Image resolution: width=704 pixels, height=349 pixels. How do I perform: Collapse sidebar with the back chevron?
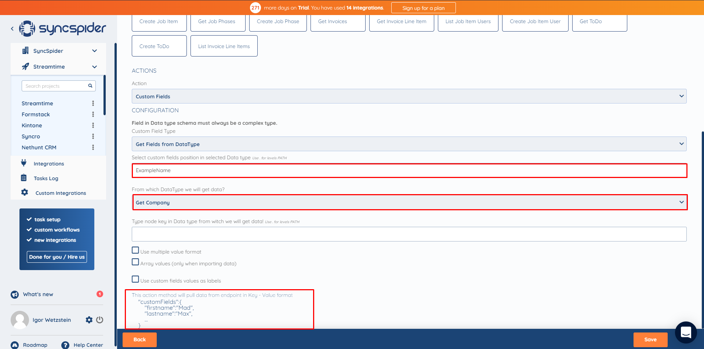(12, 28)
